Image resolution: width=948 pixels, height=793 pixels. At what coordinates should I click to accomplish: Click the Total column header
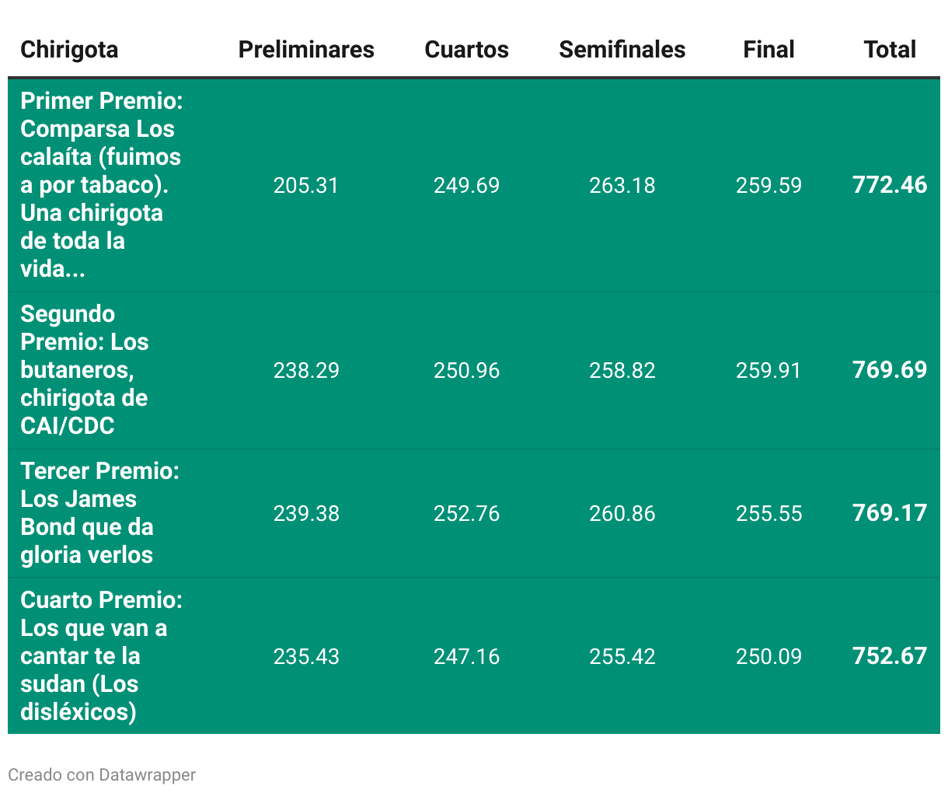coord(890,50)
